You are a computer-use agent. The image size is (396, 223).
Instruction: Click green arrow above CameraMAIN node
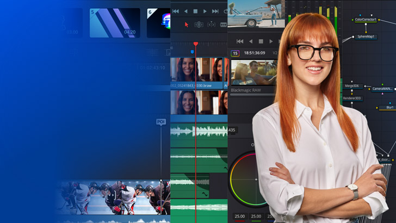coord(382,85)
